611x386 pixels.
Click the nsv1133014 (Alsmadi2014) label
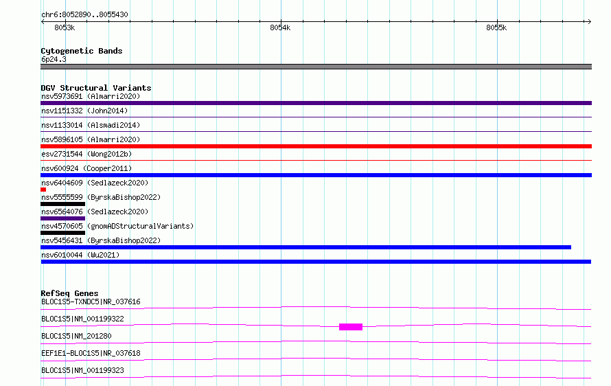coord(91,125)
